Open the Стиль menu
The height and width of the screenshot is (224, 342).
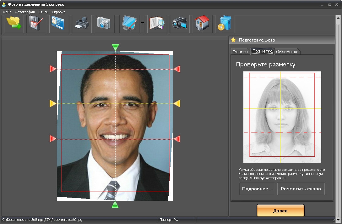tap(43, 12)
